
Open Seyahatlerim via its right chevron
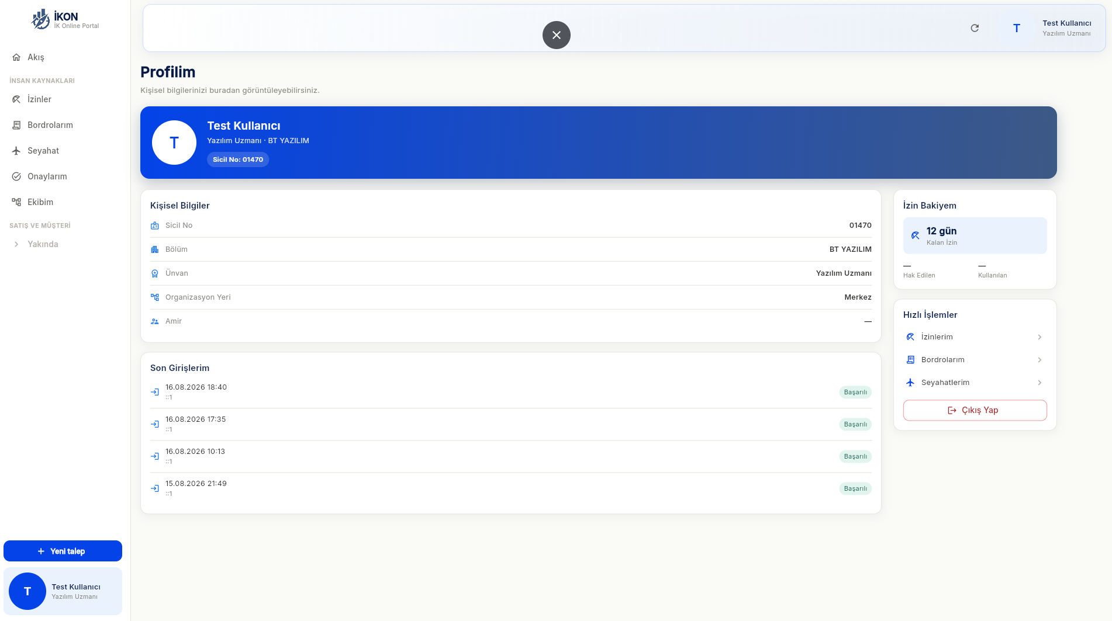1040,383
